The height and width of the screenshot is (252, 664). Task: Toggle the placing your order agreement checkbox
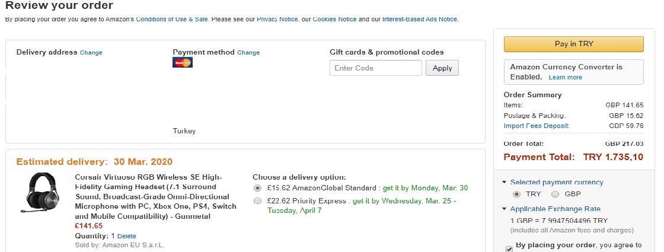(x=509, y=249)
